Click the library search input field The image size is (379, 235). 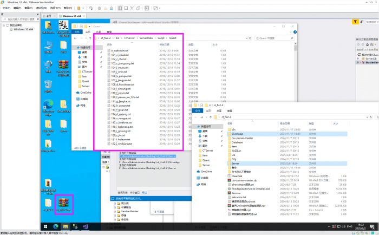click(19, 19)
